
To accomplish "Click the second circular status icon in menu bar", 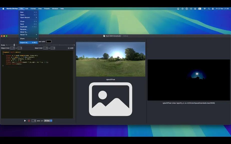I will 183,9.
